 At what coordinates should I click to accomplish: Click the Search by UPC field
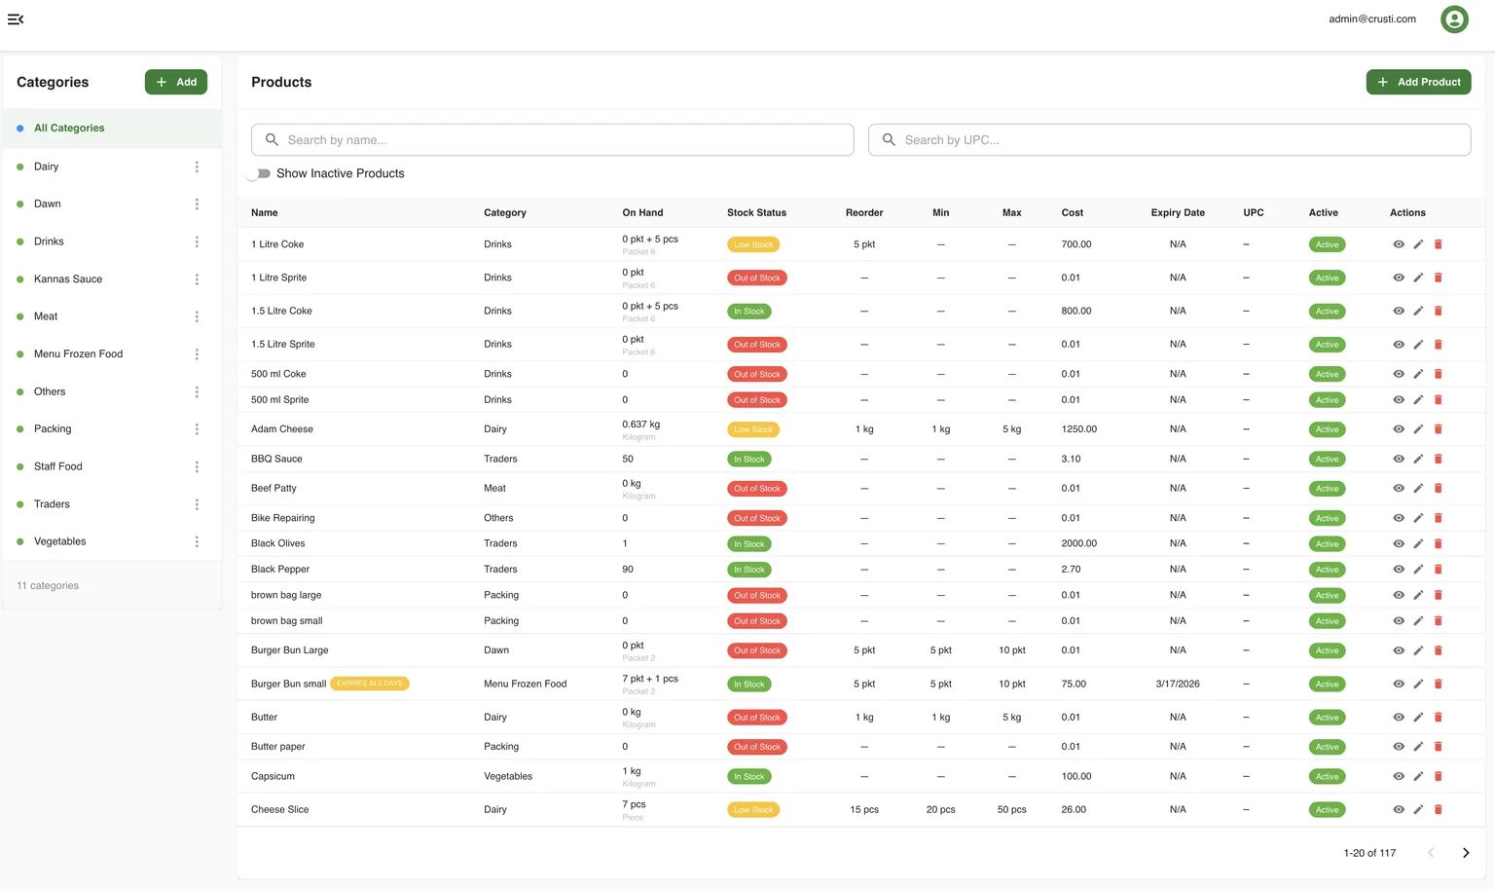1168,139
